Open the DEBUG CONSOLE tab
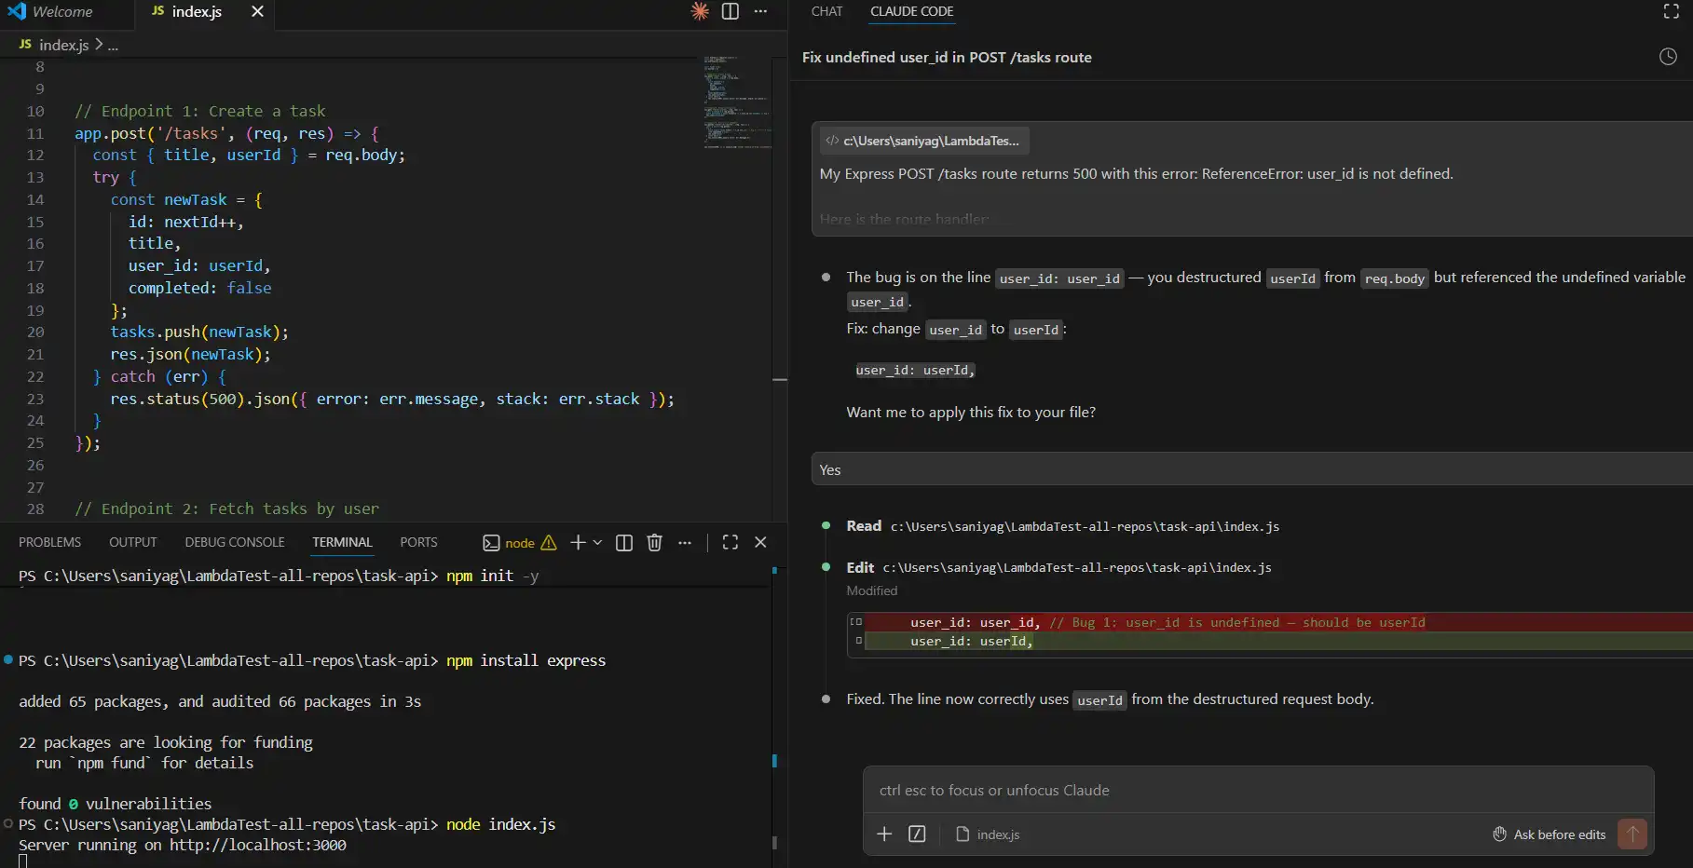Screen dimensions: 1693x868 pyautogui.click(x=234, y=542)
